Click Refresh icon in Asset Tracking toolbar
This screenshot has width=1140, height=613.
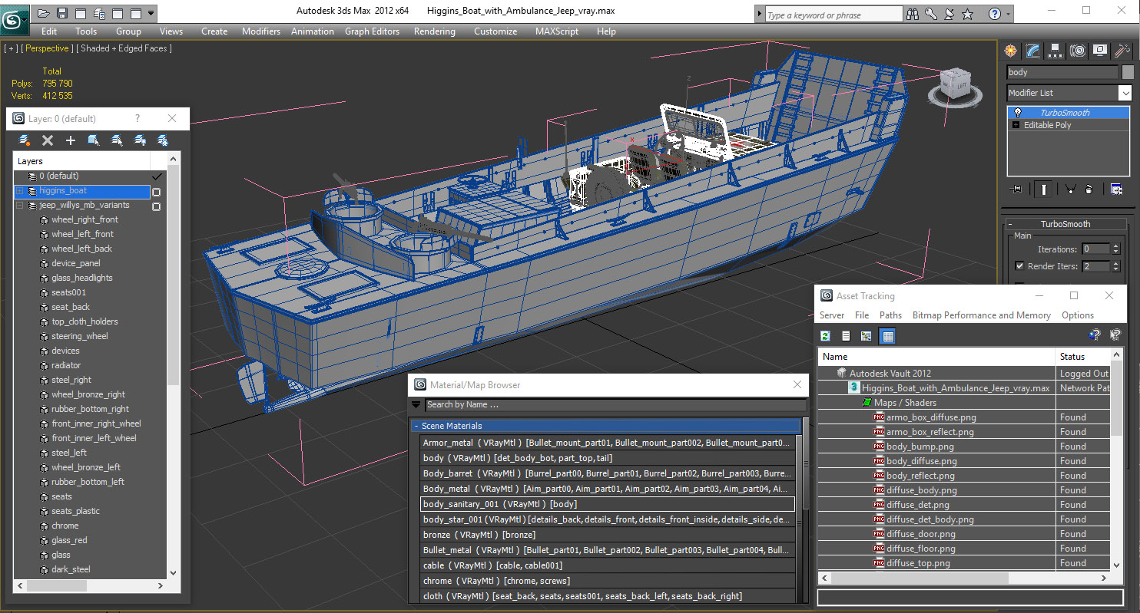click(826, 336)
